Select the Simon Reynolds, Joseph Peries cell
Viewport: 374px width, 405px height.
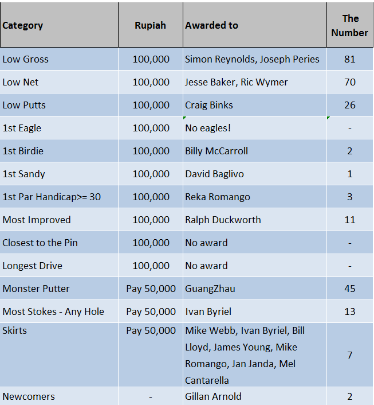(x=252, y=59)
